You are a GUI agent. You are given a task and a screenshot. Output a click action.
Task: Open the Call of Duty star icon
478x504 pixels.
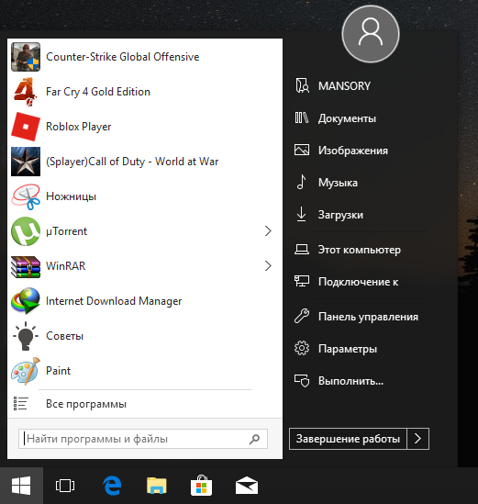point(26,162)
